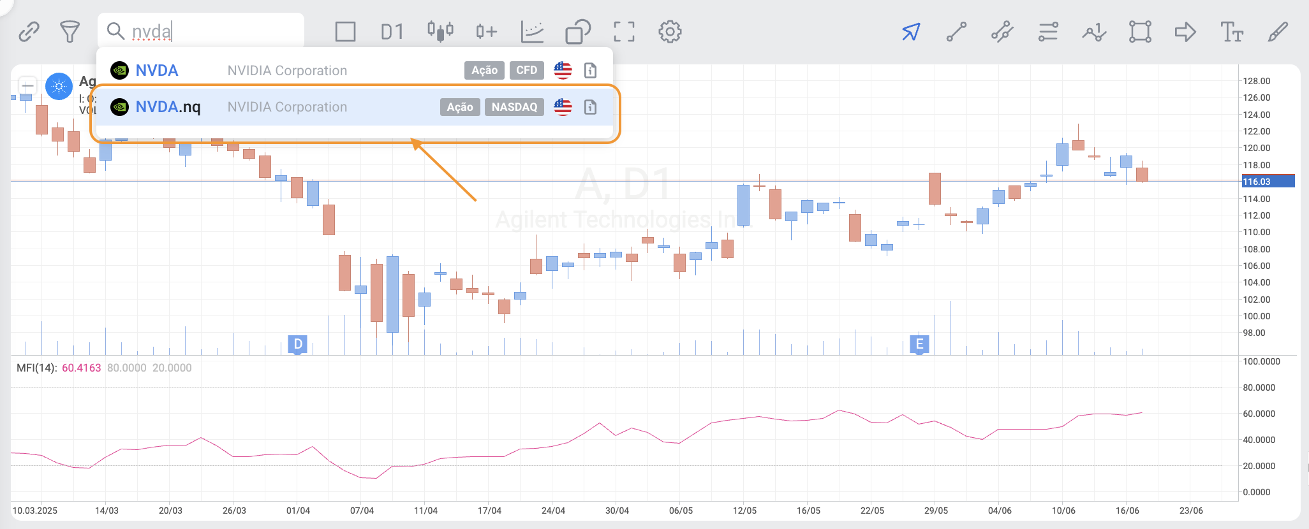
Task: Click the MFI value 60.4163
Action: tap(81, 368)
